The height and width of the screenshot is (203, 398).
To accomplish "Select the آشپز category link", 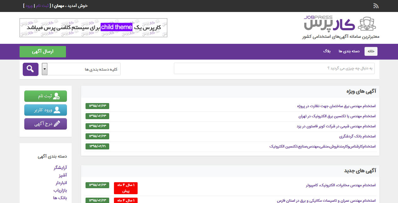I will 62,175.
